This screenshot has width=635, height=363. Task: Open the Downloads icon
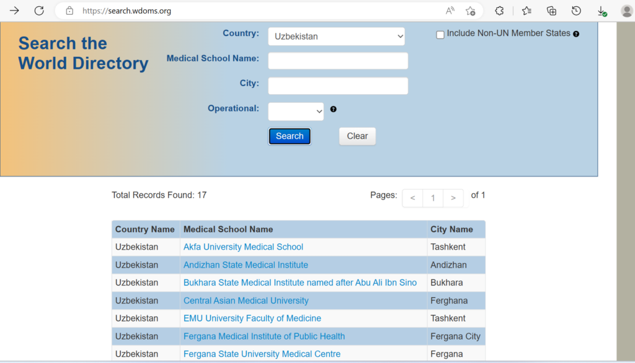(x=602, y=11)
